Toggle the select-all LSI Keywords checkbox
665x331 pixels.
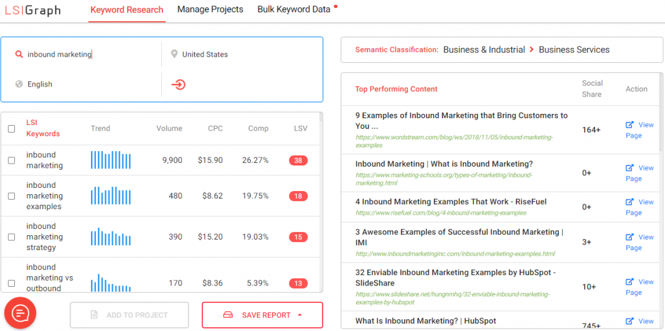(x=11, y=129)
